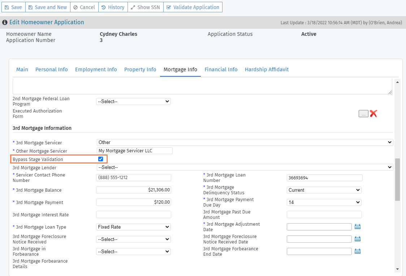Expand the 3rd Mortgage Servicer dropdown

[x=245, y=143]
